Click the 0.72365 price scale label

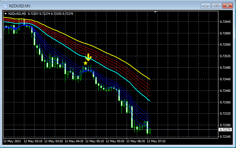tap(225, 102)
